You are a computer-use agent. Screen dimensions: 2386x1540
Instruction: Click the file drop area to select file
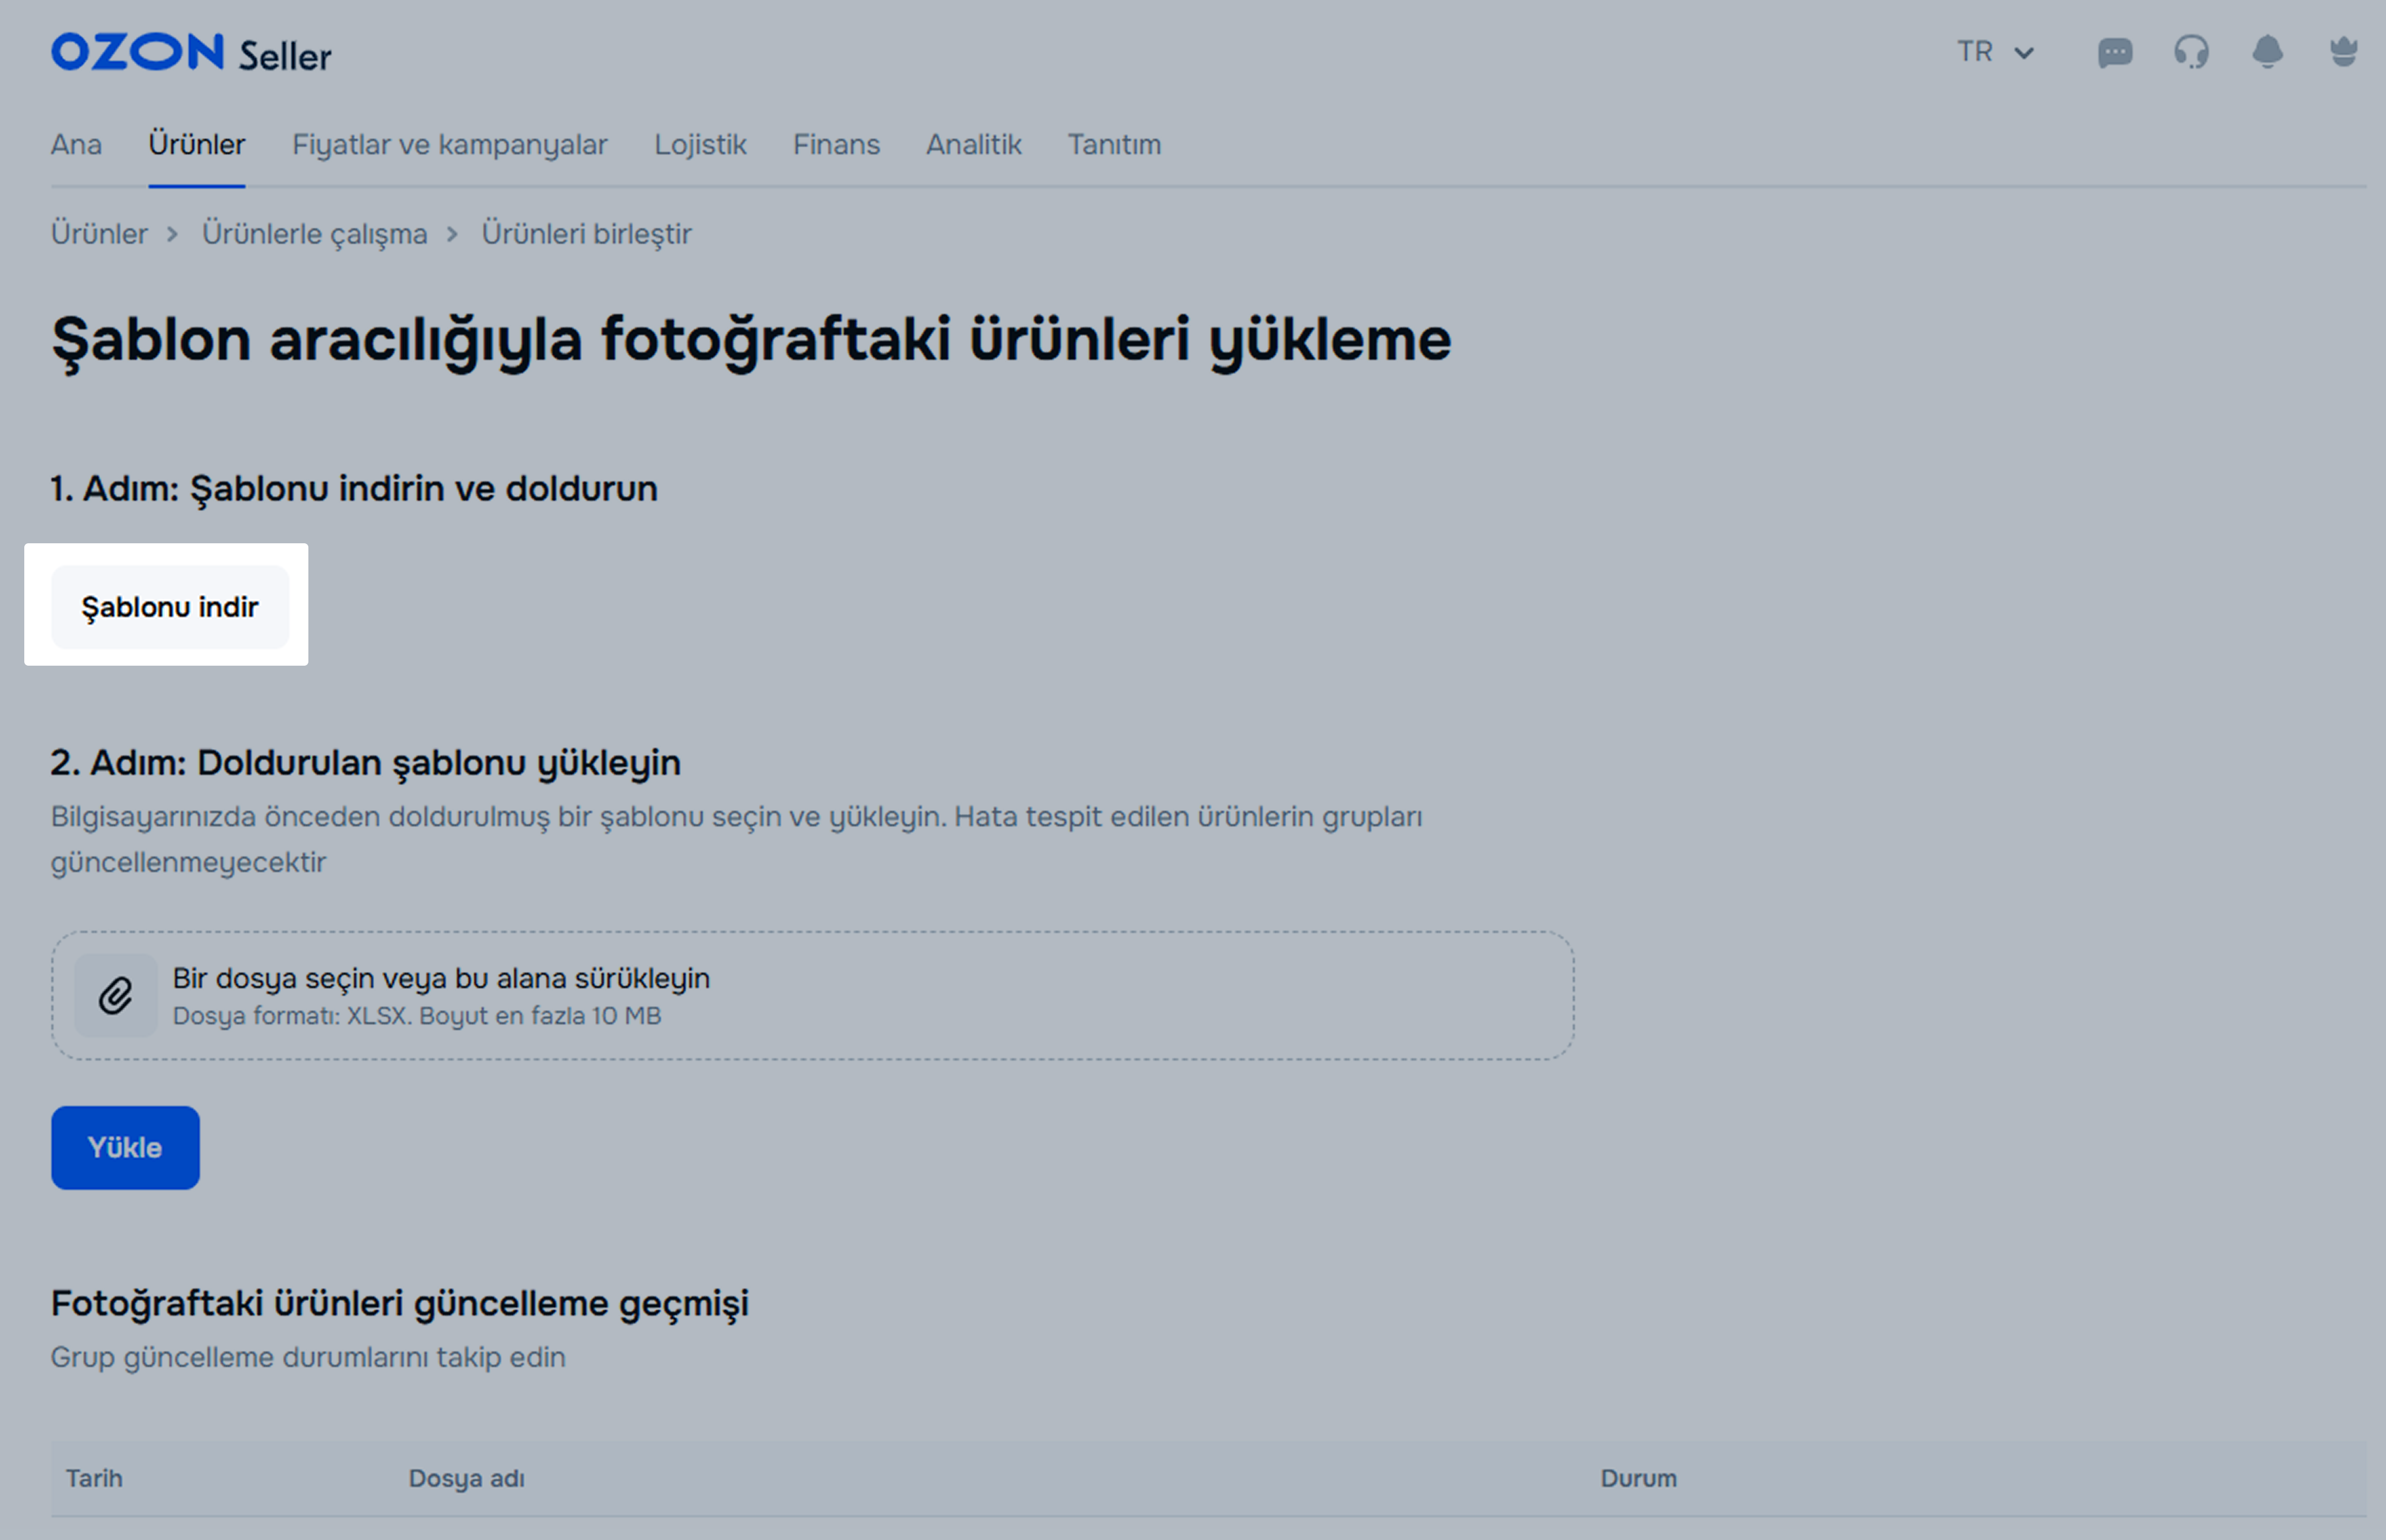click(812, 995)
